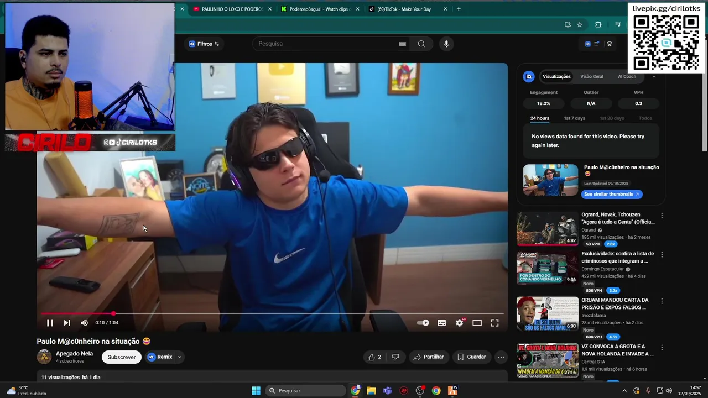708x398 pixels.
Task: Like the video with thumbs up
Action: pyautogui.click(x=374, y=357)
